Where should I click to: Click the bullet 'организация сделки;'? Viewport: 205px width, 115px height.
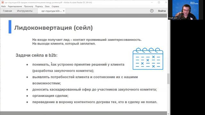(50, 96)
